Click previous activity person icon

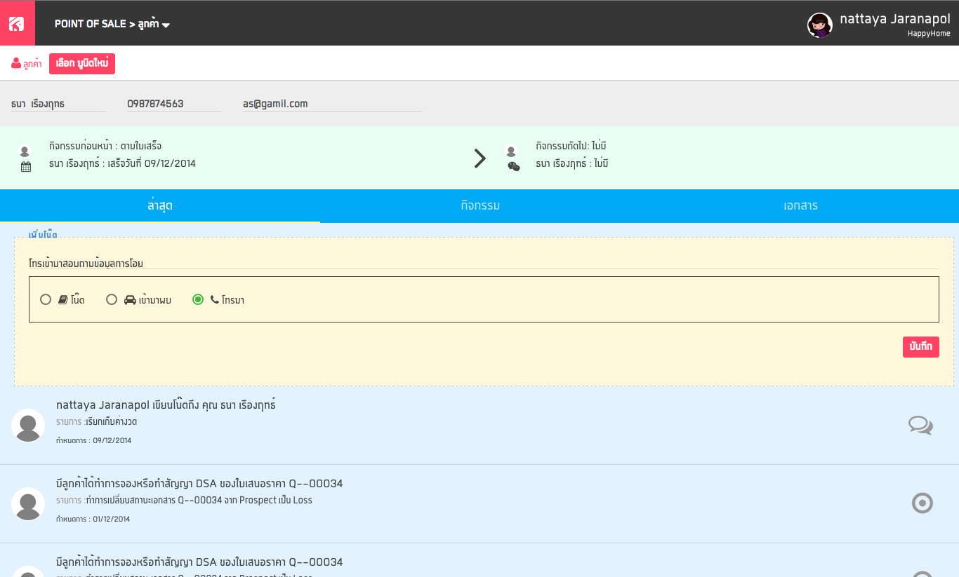[25, 151]
